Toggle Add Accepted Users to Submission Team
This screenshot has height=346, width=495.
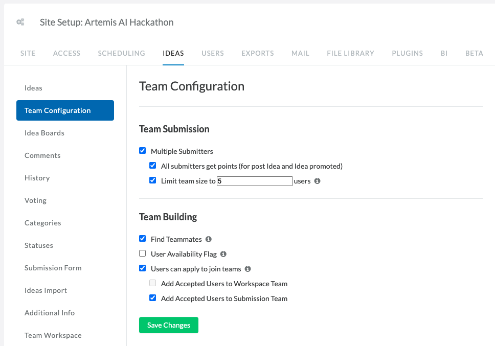(153, 298)
